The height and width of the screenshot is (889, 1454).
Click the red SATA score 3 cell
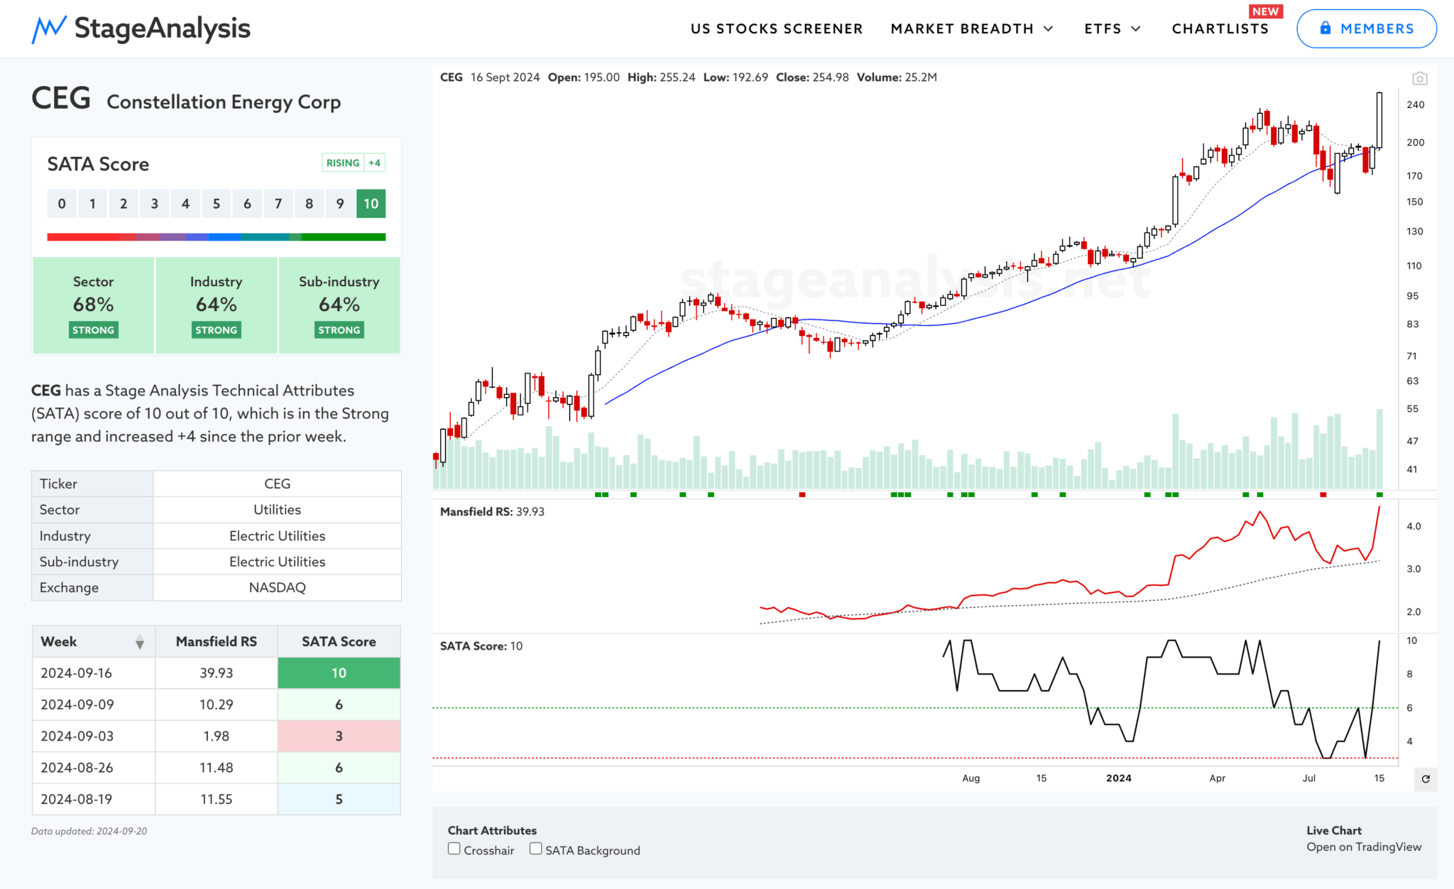pyautogui.click(x=339, y=736)
